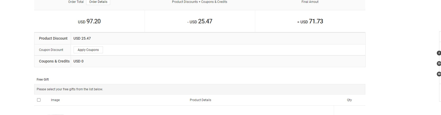Click the Qty column header
441x115 pixels.
349,100
